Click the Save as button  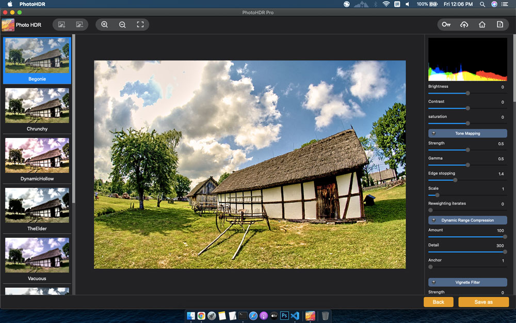pos(483,302)
